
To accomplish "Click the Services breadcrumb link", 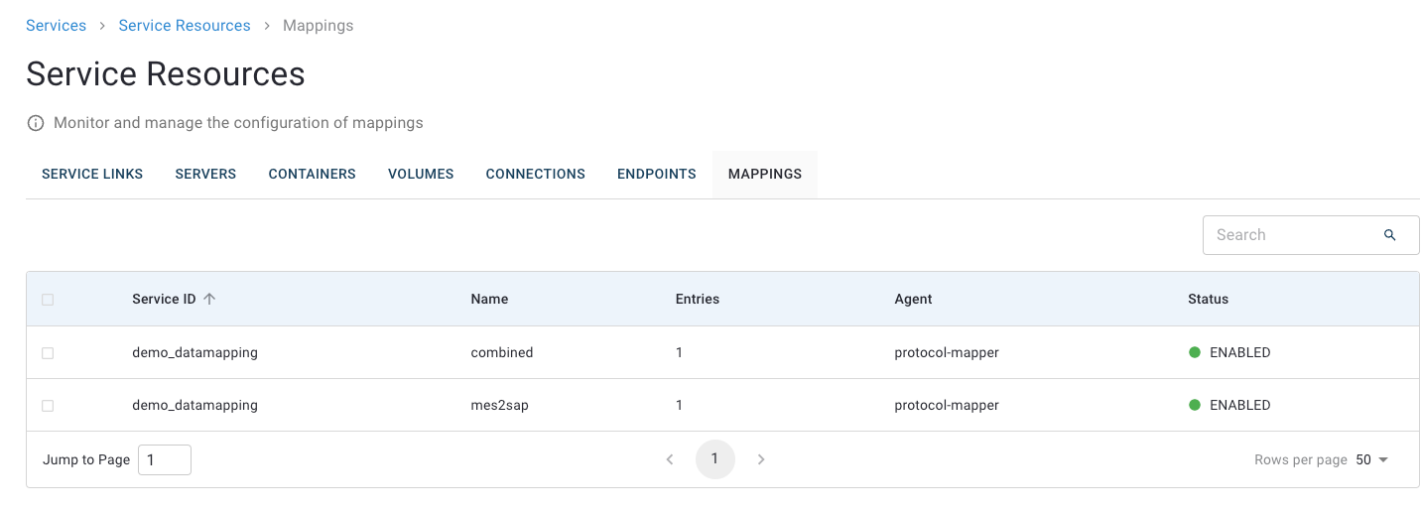I will (x=56, y=26).
